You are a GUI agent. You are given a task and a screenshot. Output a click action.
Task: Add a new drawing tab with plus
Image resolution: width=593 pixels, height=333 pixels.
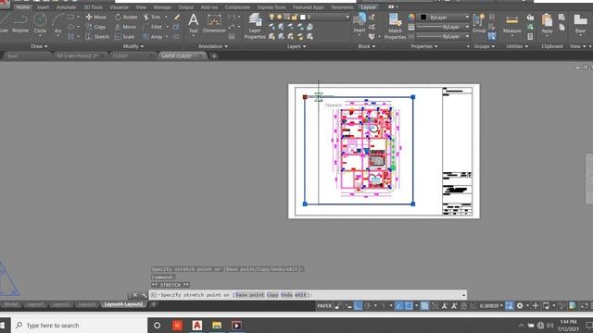pyautogui.click(x=214, y=56)
